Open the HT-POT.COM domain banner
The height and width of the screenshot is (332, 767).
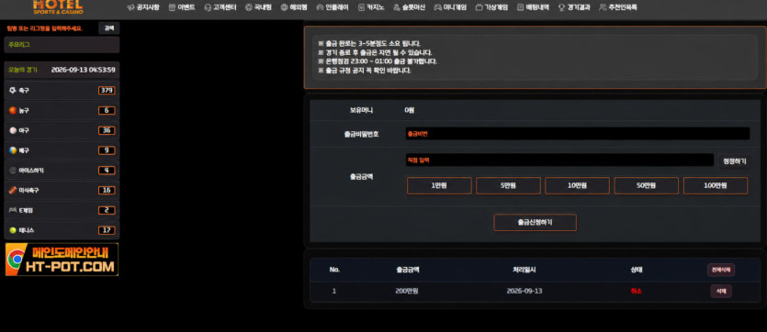coord(62,260)
